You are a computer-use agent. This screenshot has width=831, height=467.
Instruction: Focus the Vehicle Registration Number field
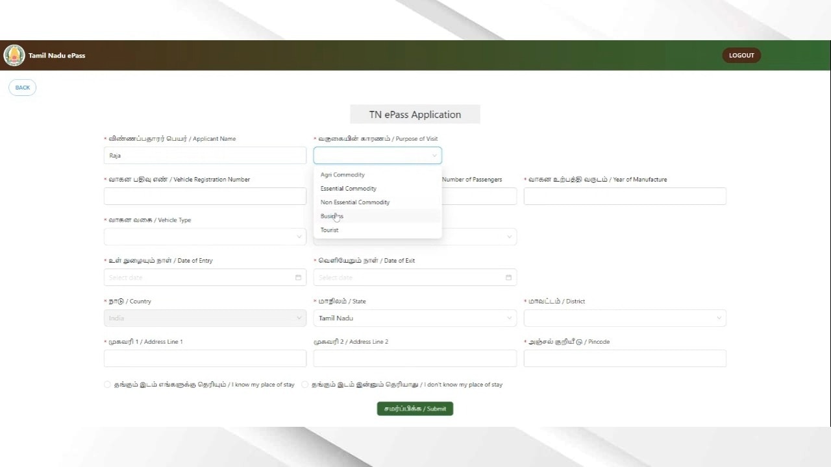point(205,196)
